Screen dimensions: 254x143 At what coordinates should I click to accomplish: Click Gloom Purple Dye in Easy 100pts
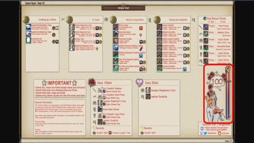114,92
